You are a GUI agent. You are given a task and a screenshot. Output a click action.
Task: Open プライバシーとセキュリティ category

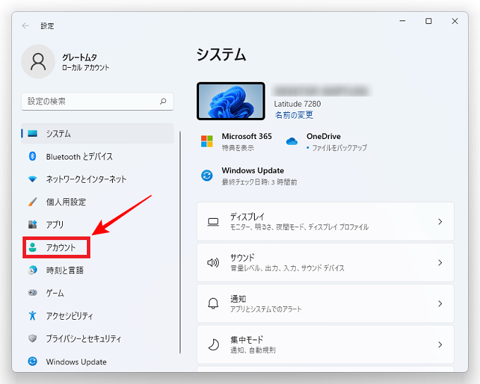[97, 338]
